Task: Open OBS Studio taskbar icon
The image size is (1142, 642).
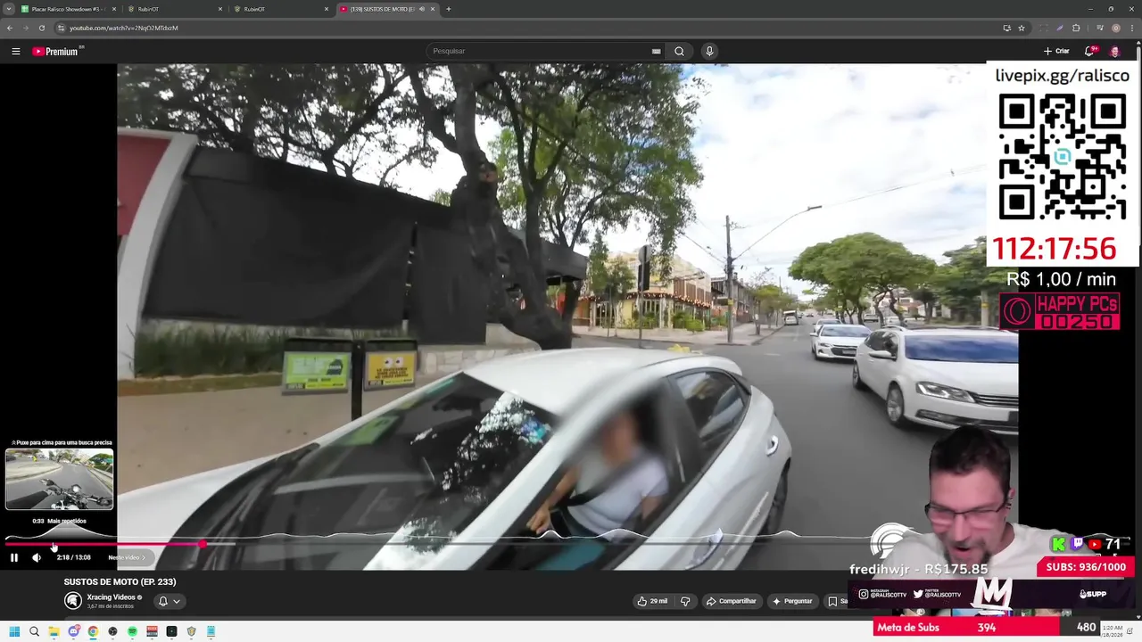Action: coord(112,631)
